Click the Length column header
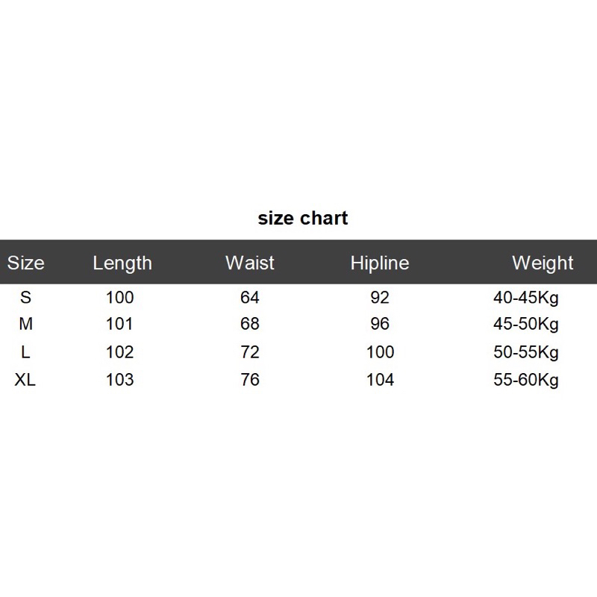 pos(122,263)
